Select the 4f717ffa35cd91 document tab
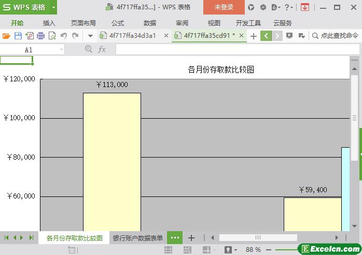Screen dimensions: 362x255 coord(207,36)
